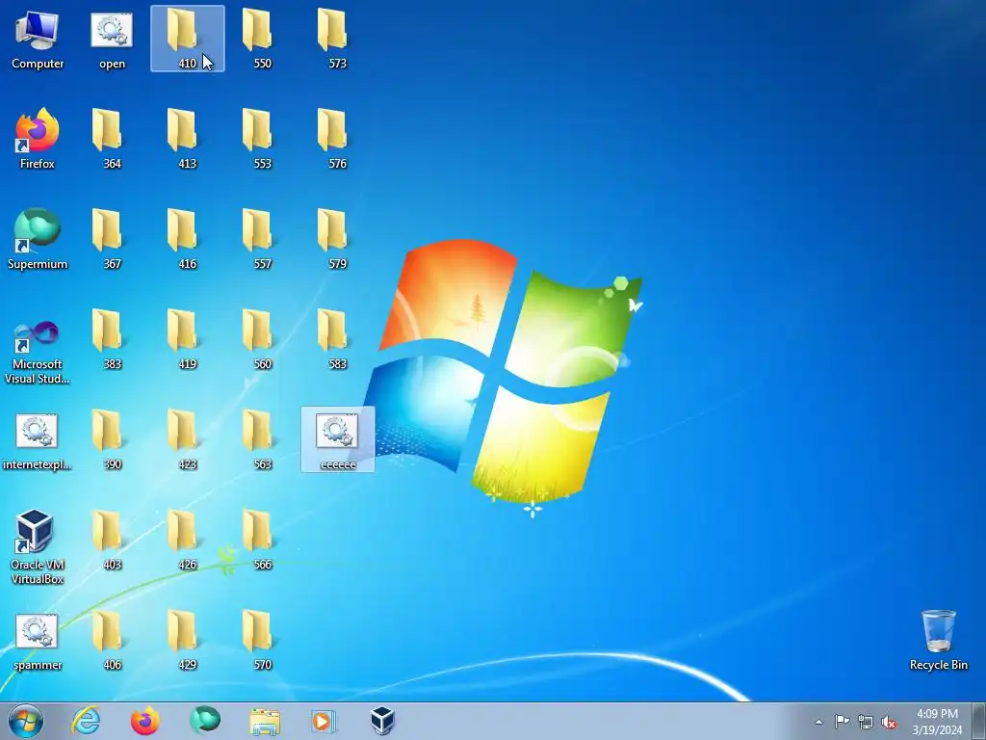Image resolution: width=986 pixels, height=740 pixels.
Task: Select the eeeeee batch file icon
Action: pyautogui.click(x=338, y=439)
